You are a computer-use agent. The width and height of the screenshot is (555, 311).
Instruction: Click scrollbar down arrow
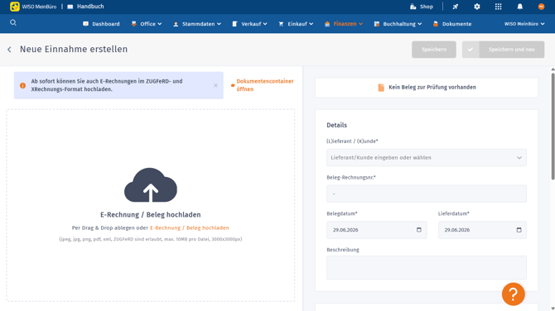(x=553, y=309)
